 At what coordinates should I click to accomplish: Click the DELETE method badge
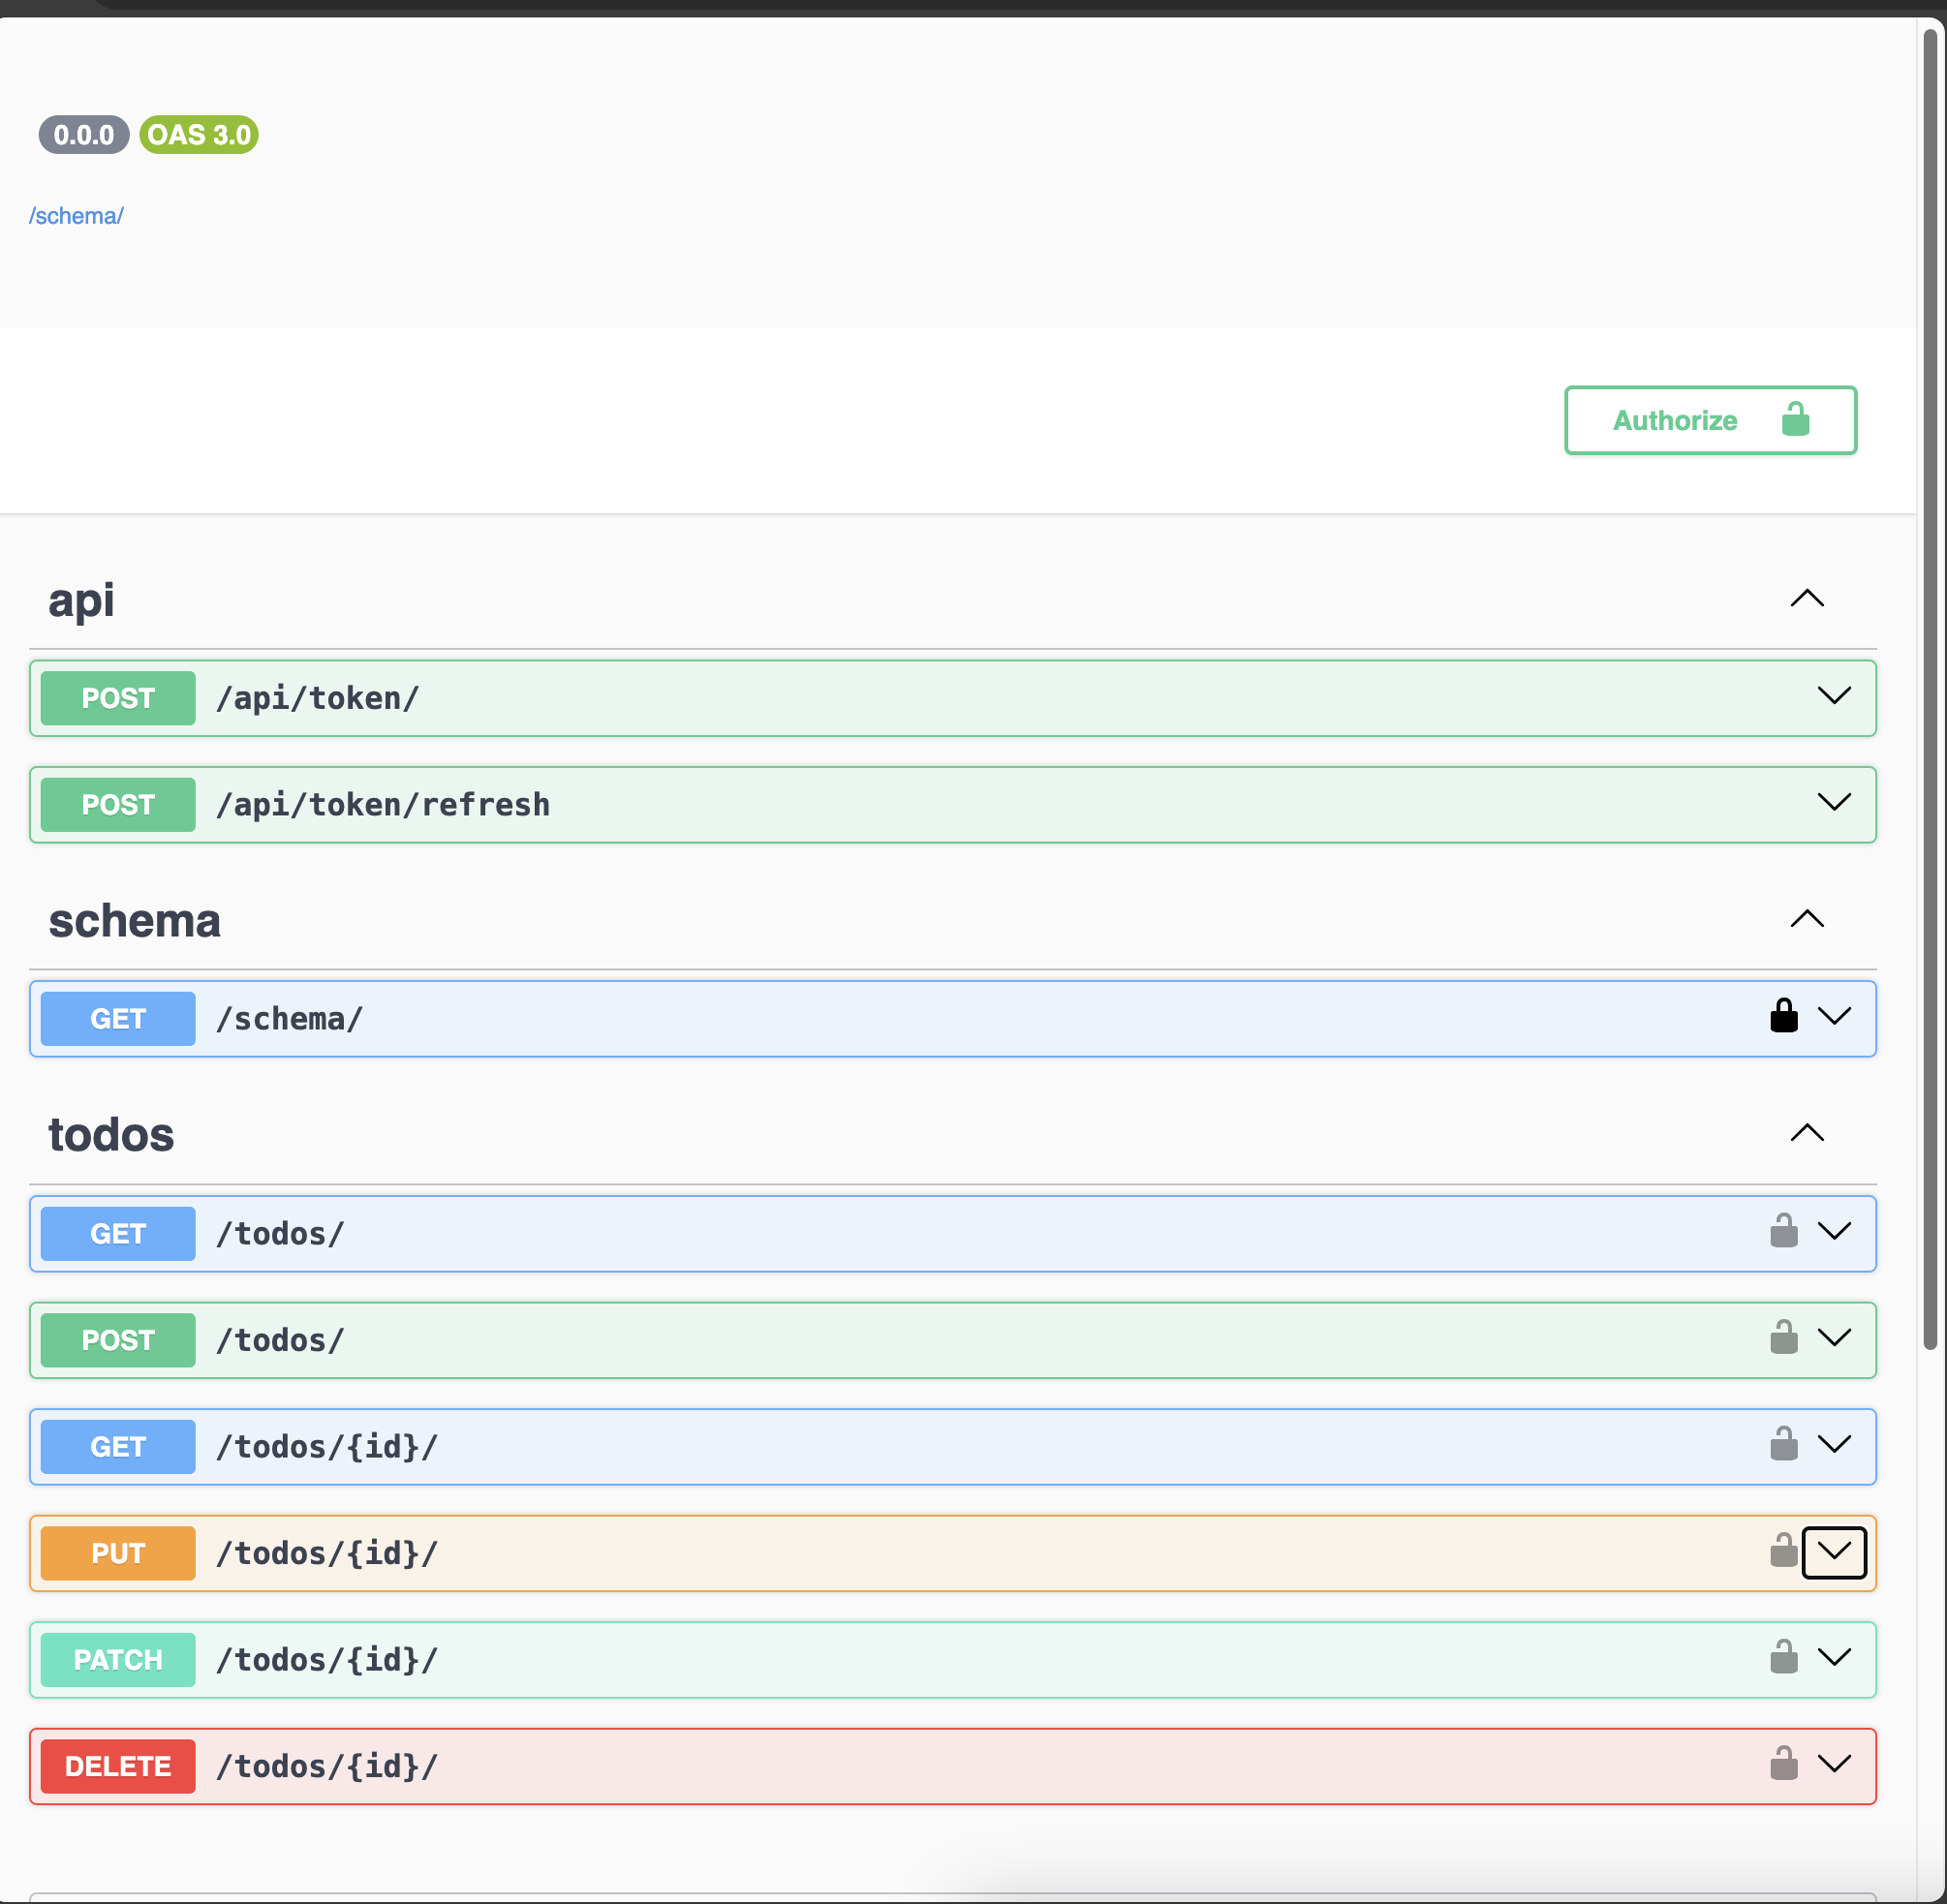[x=118, y=1766]
